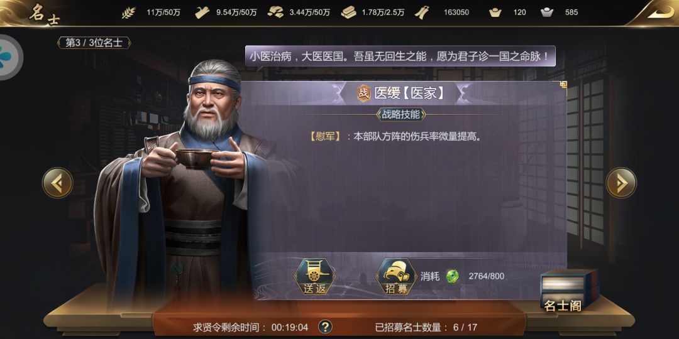
Task: Click the 招募 recruit helmet icon
Action: 396,277
